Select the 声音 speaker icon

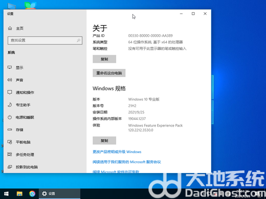[10, 80]
